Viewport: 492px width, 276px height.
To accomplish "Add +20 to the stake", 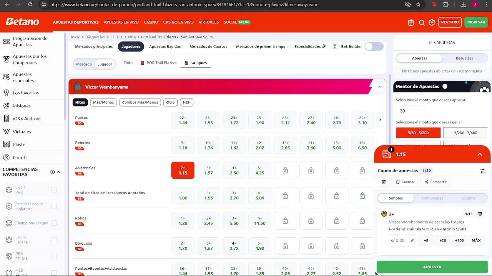I will click(x=443, y=240).
